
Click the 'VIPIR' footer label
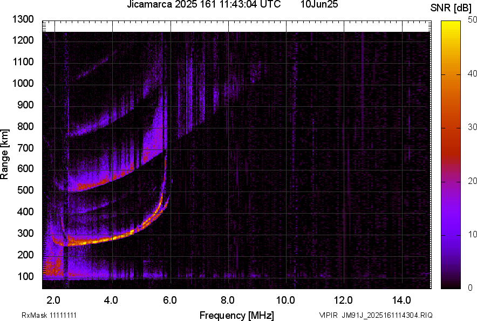328,315
